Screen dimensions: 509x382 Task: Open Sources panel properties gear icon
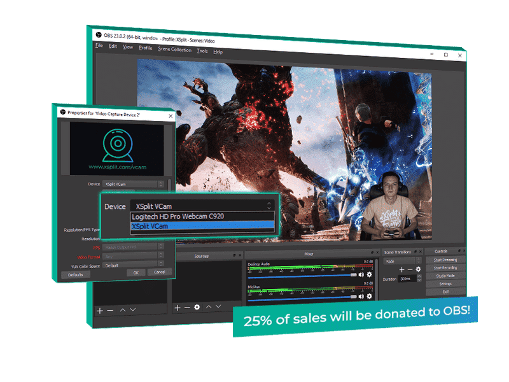(x=197, y=308)
